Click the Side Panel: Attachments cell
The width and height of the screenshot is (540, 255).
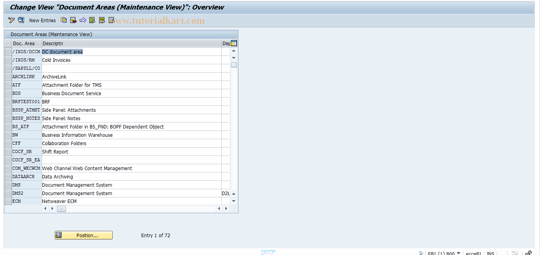(x=132, y=110)
